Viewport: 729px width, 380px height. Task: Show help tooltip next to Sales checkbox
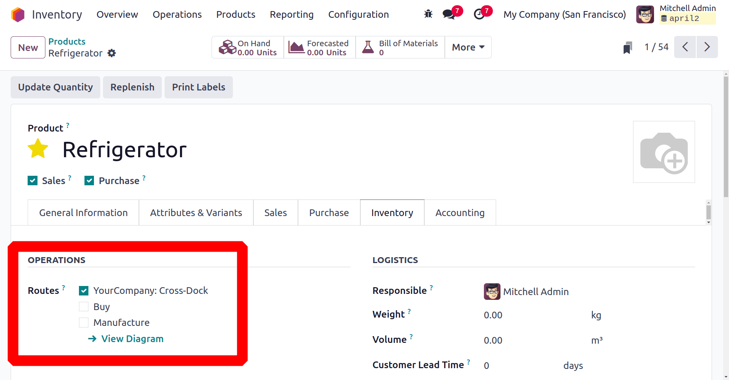(x=69, y=178)
